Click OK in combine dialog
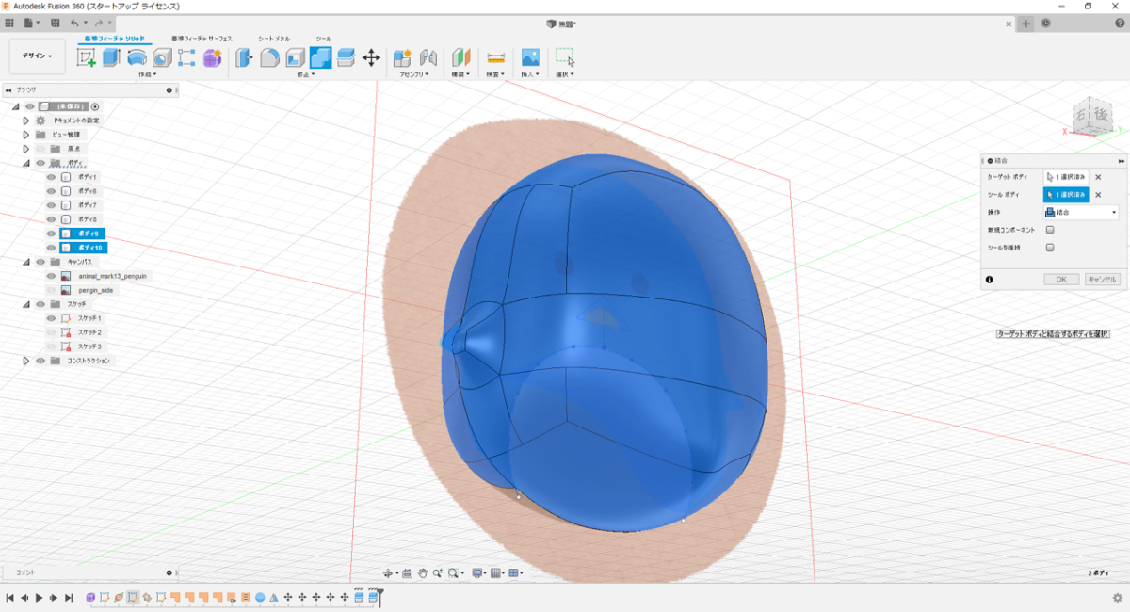1130x612 pixels. coord(1061,280)
